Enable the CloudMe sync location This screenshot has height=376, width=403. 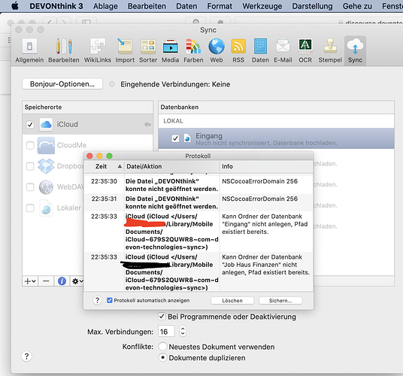tap(30, 145)
